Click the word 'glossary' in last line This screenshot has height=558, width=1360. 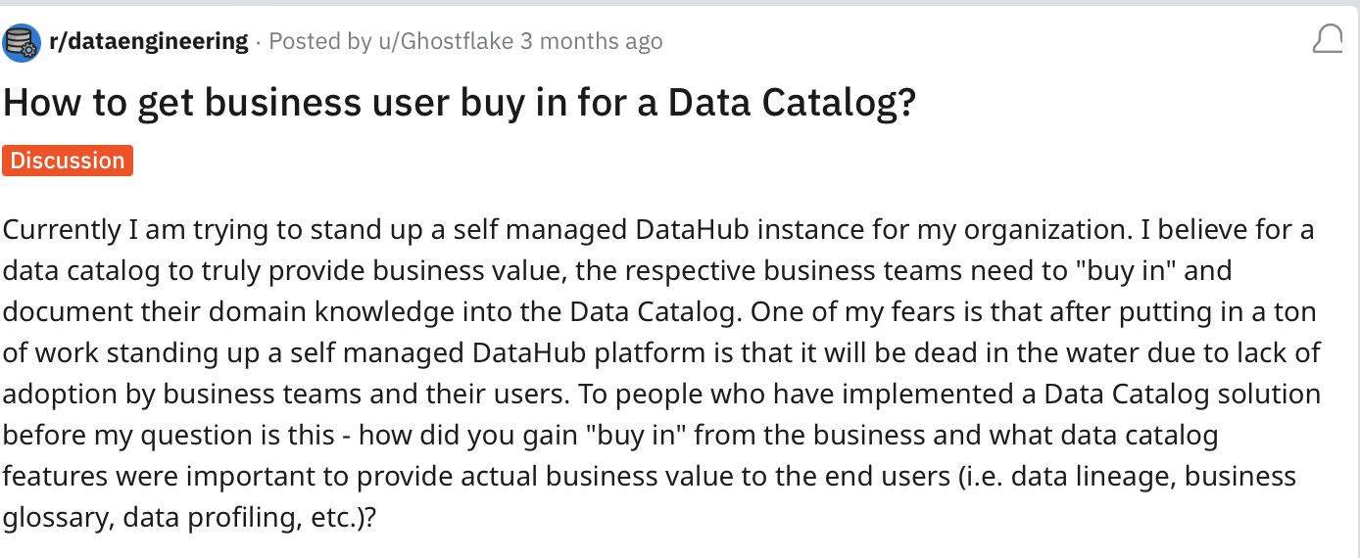[x=57, y=518]
